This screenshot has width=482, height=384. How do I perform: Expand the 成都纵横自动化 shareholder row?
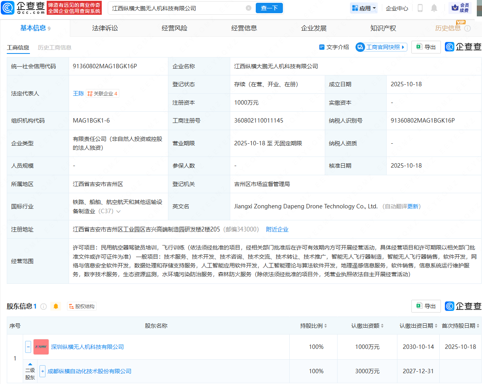(x=42, y=371)
